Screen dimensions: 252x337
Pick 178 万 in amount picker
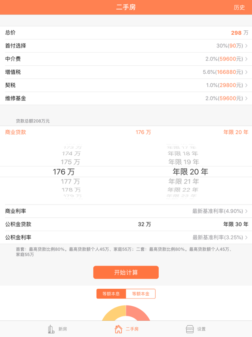[71, 190]
